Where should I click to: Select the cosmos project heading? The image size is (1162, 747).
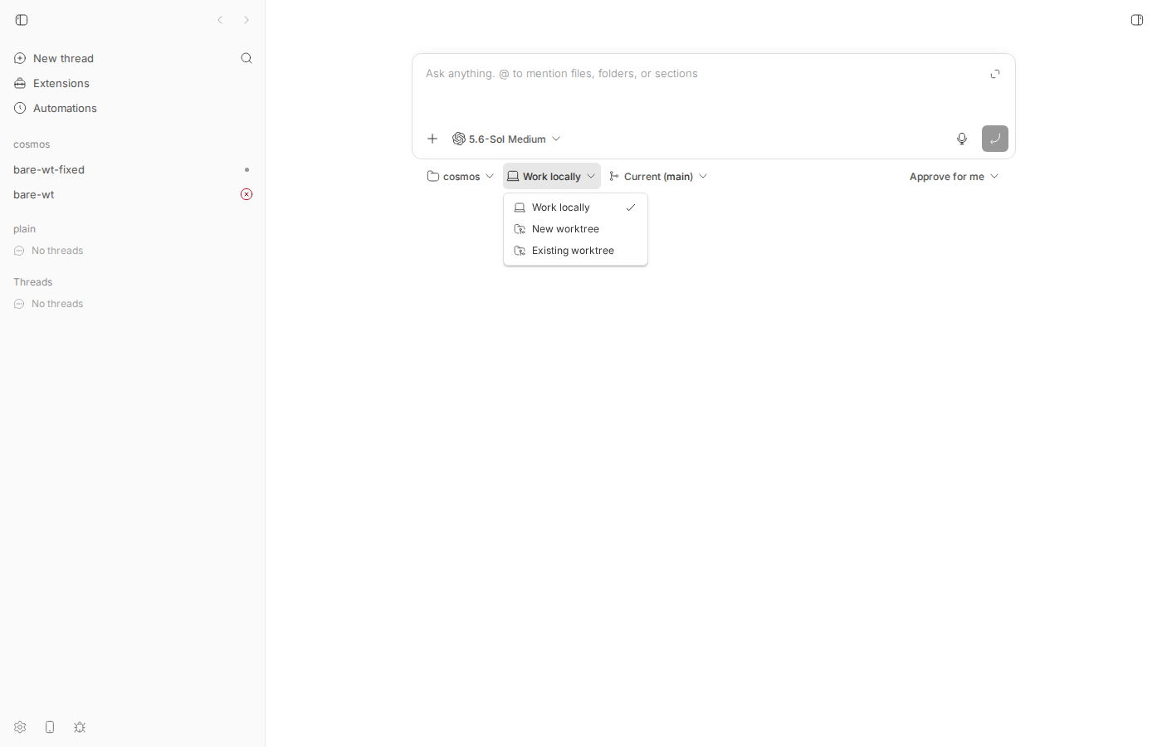pos(32,144)
